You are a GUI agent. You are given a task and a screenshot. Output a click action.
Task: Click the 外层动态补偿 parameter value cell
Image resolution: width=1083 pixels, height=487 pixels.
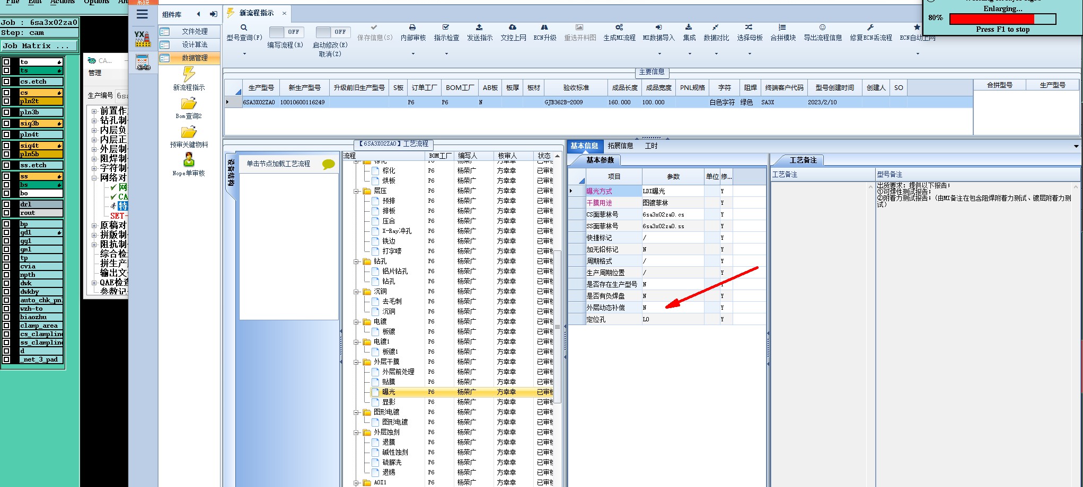click(x=673, y=308)
